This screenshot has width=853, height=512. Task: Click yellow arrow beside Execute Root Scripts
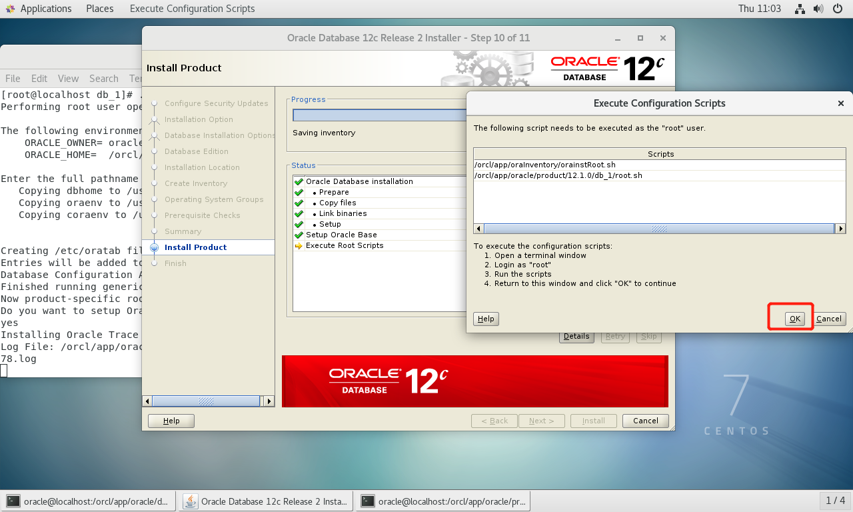point(299,245)
